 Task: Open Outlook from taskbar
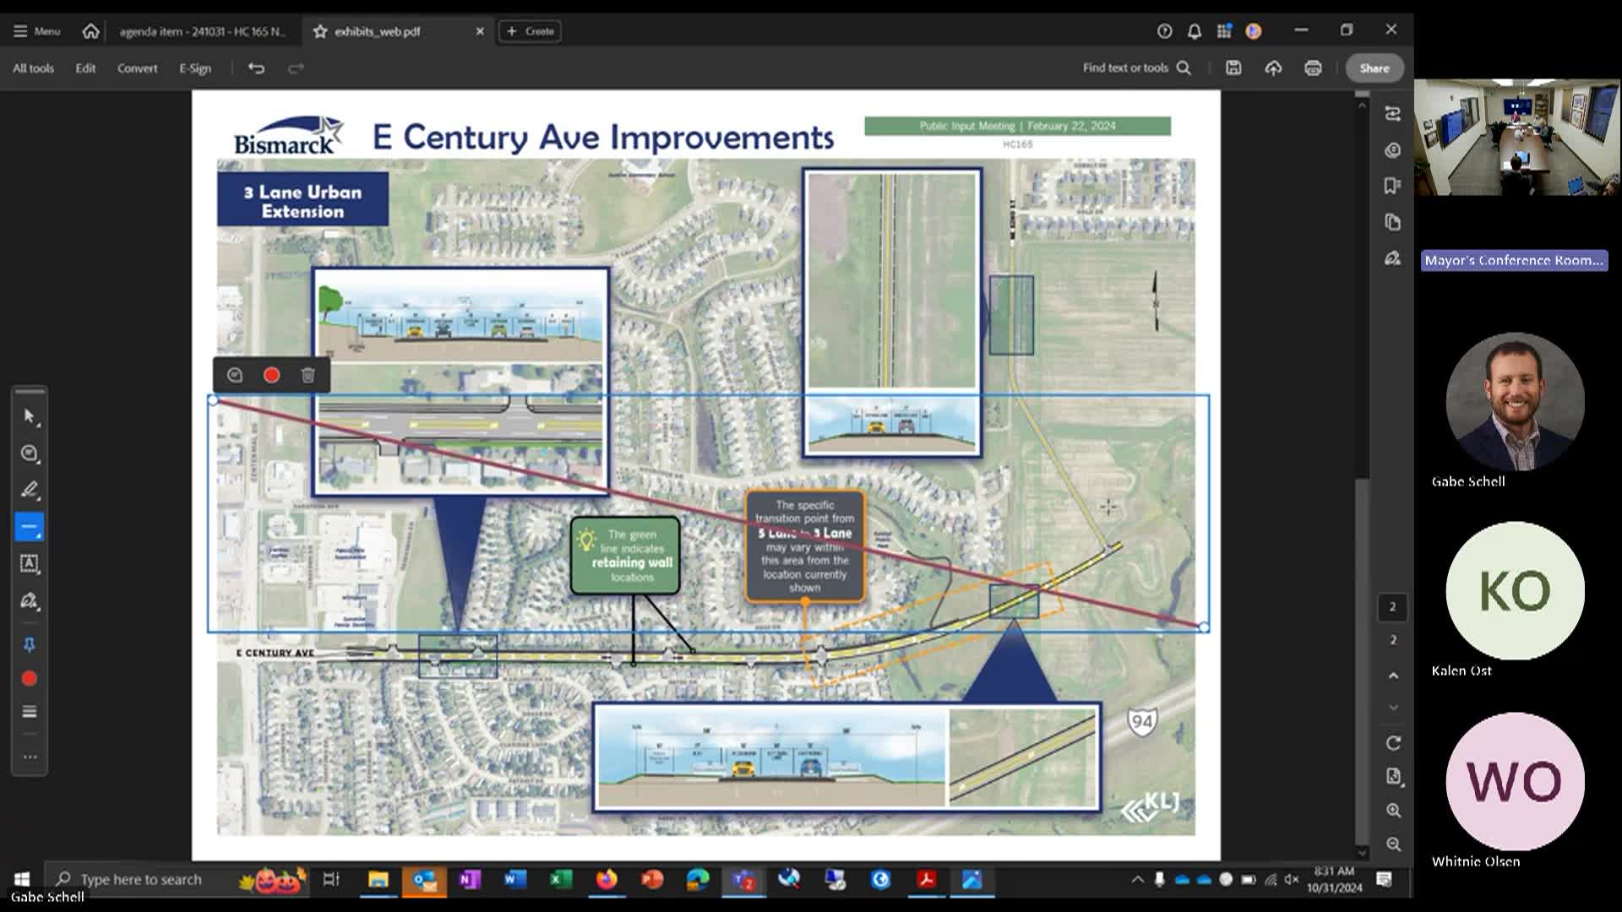click(x=424, y=880)
